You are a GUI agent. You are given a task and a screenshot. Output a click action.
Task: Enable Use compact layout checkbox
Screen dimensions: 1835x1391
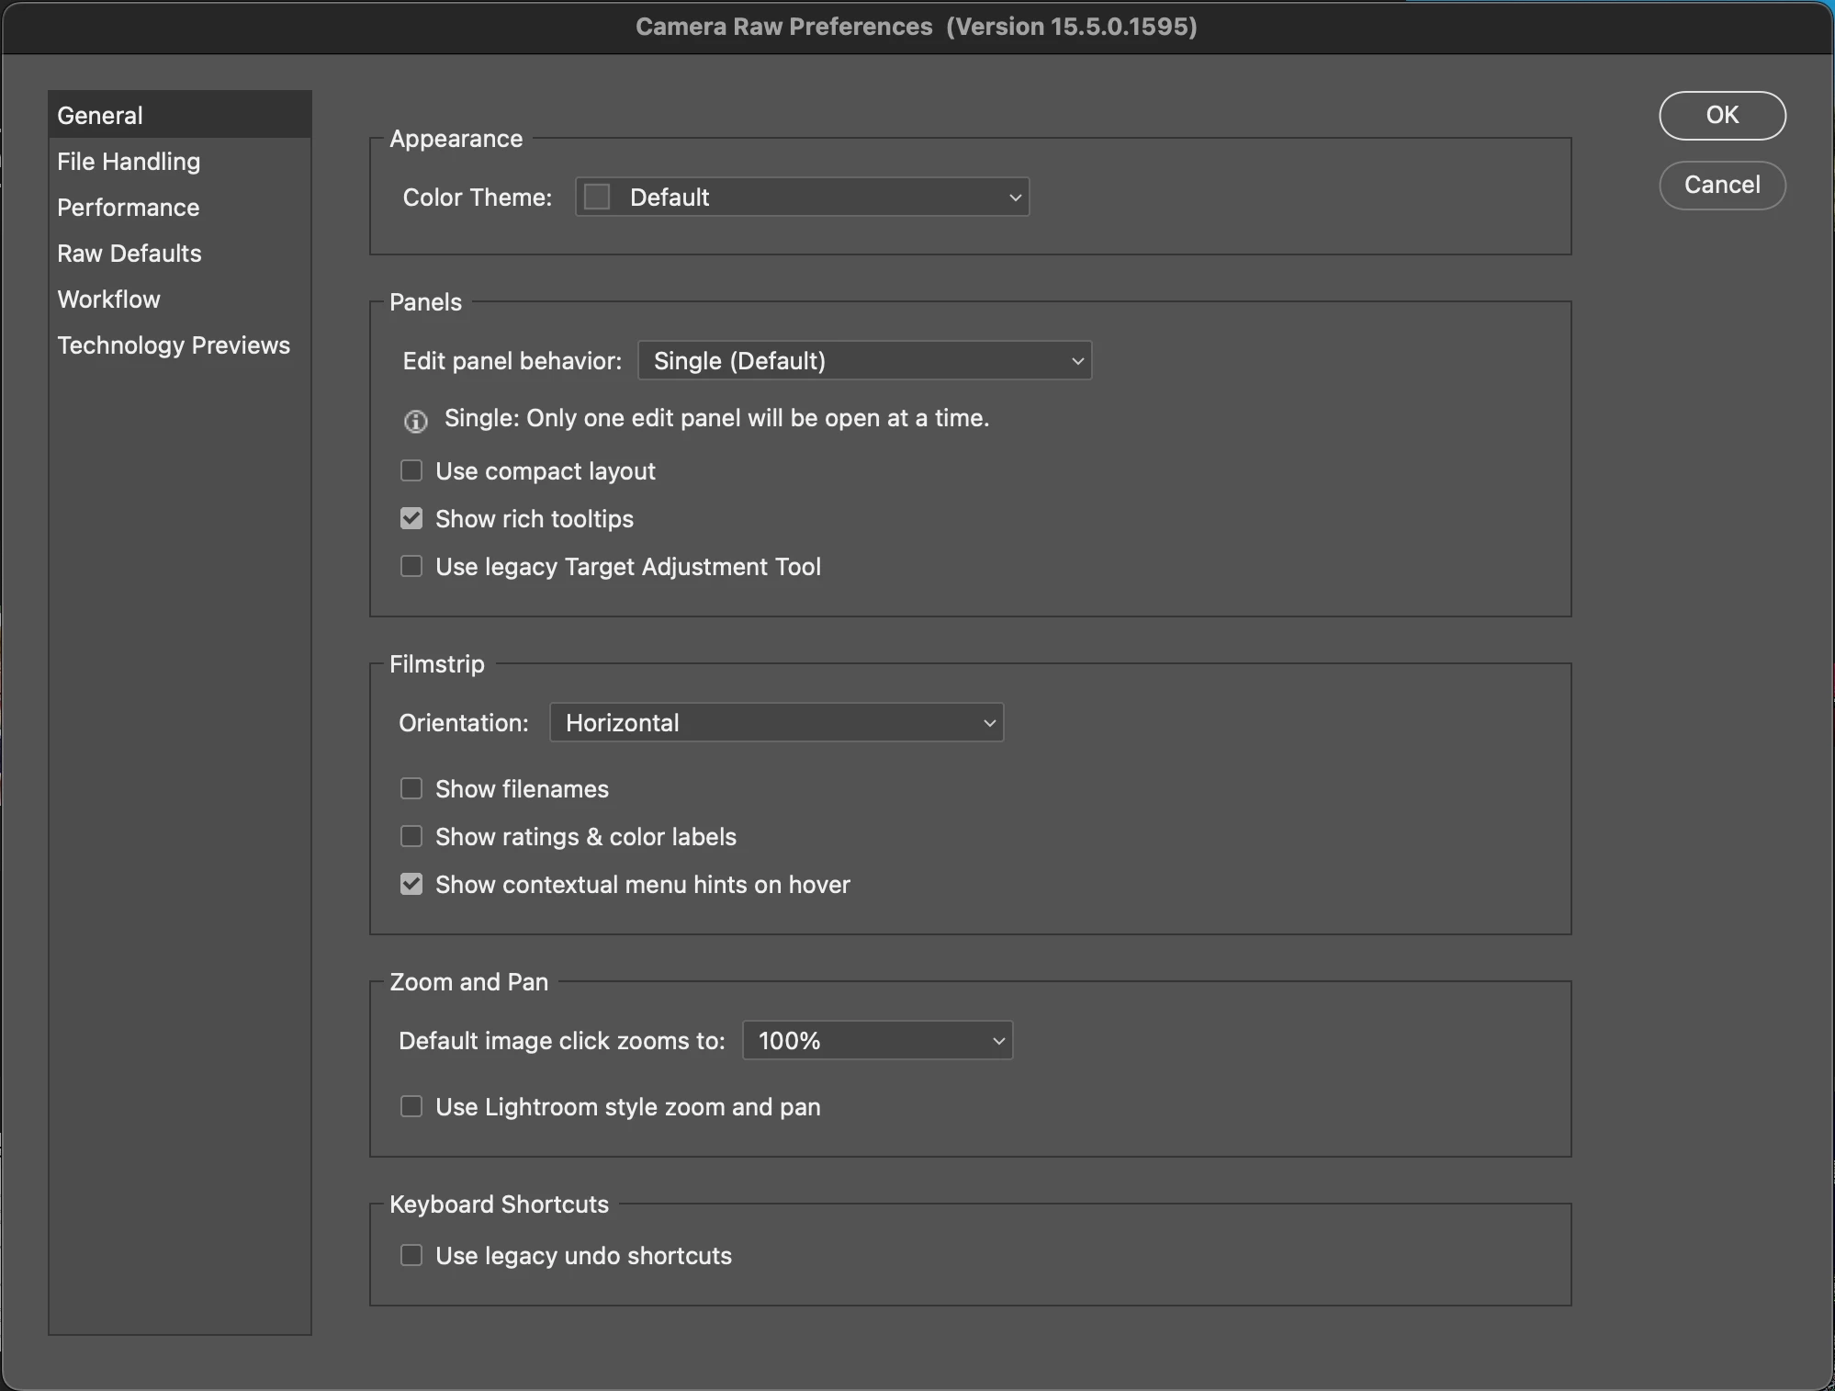[x=411, y=470]
